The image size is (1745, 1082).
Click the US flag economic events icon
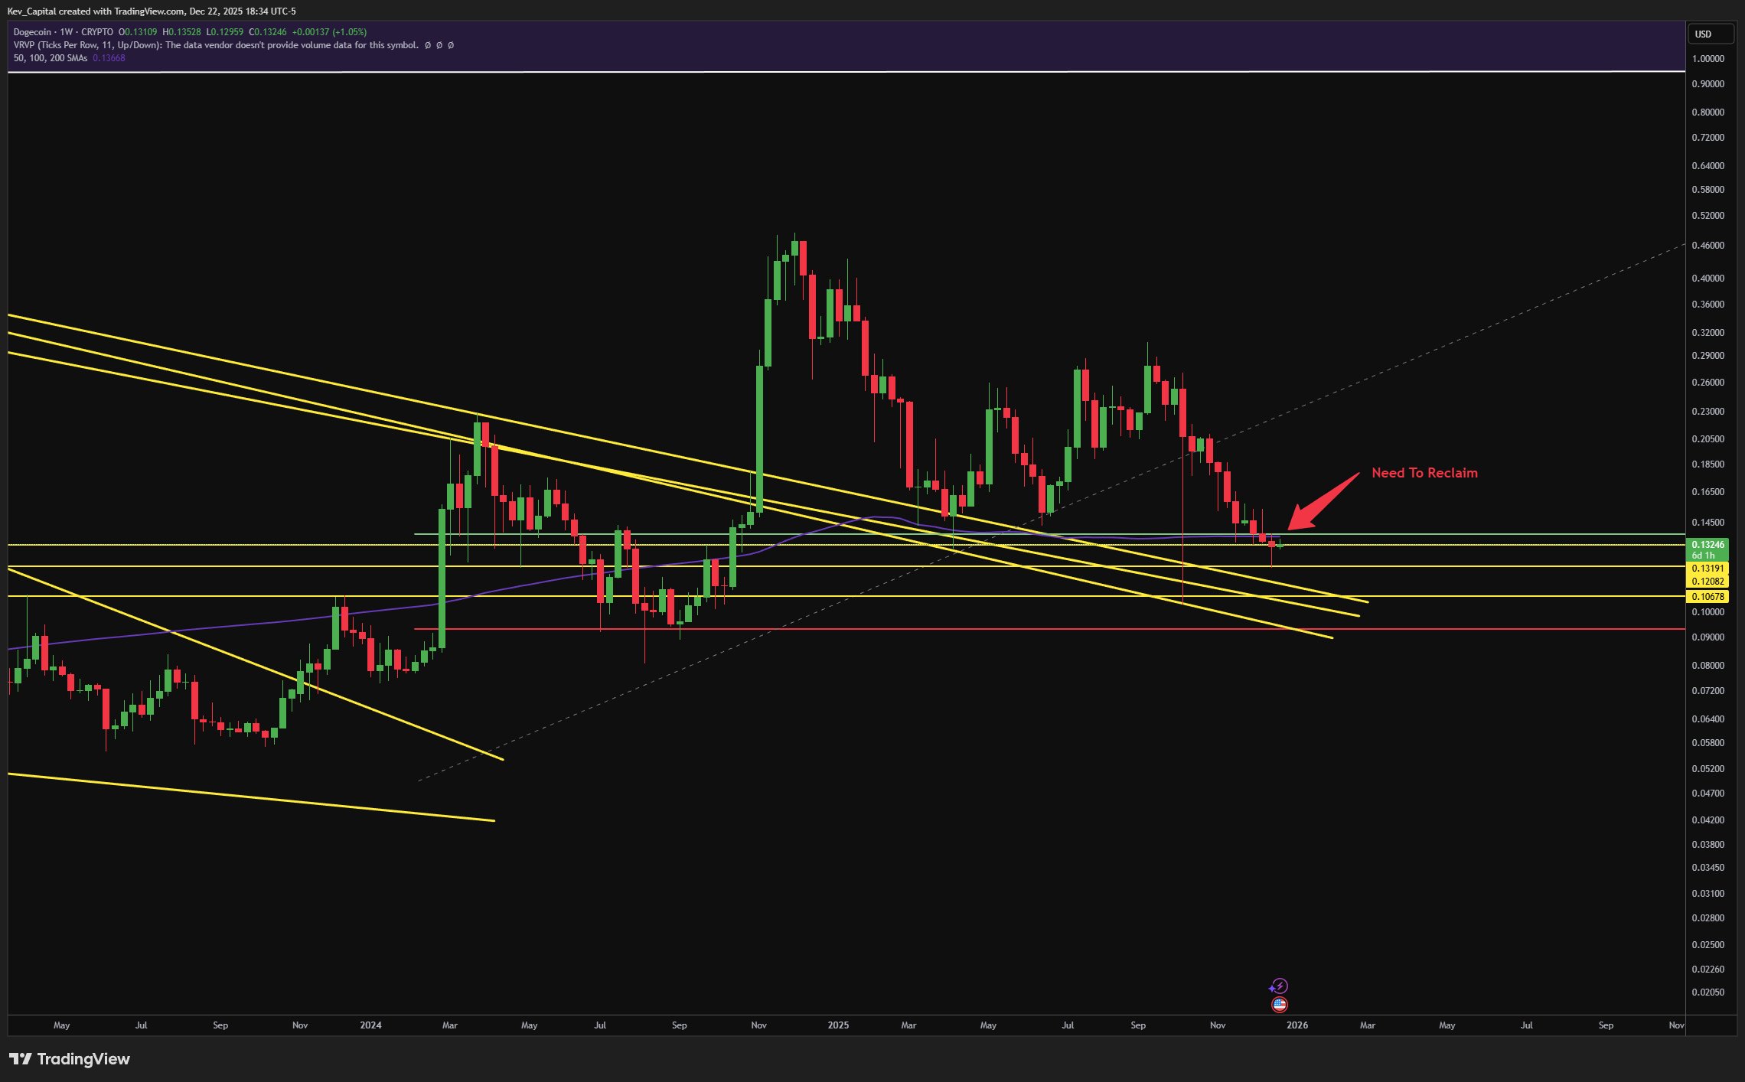pos(1280,1005)
